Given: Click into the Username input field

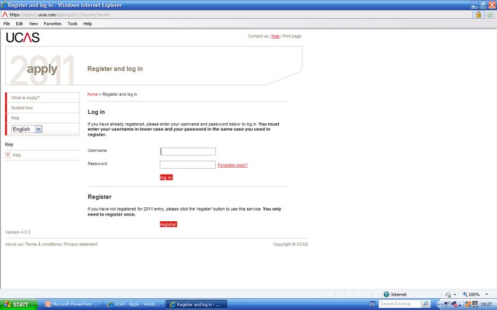Looking at the screenshot, I should tap(188, 152).
